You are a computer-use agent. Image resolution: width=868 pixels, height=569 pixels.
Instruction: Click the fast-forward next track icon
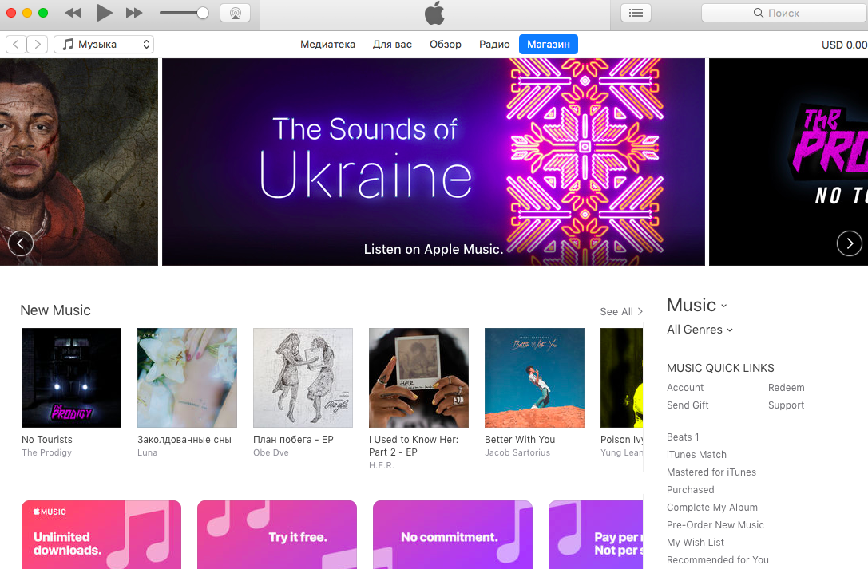(134, 13)
